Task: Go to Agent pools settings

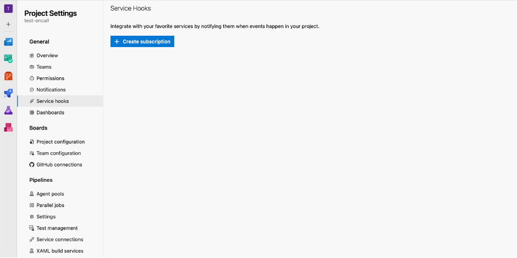Action: (x=50, y=194)
